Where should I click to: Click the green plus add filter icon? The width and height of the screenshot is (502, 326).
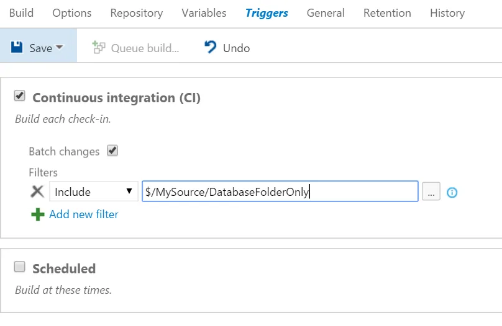pyautogui.click(x=38, y=214)
